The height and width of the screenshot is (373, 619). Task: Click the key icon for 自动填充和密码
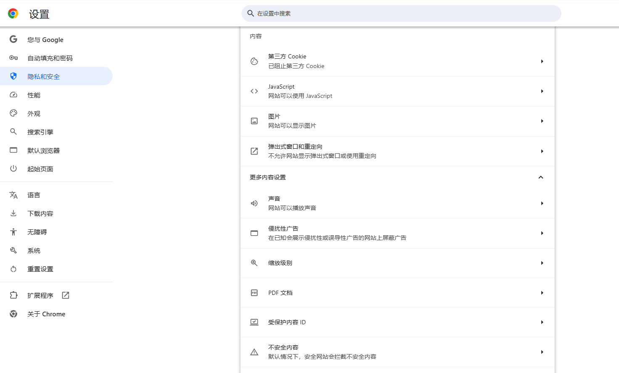point(13,58)
